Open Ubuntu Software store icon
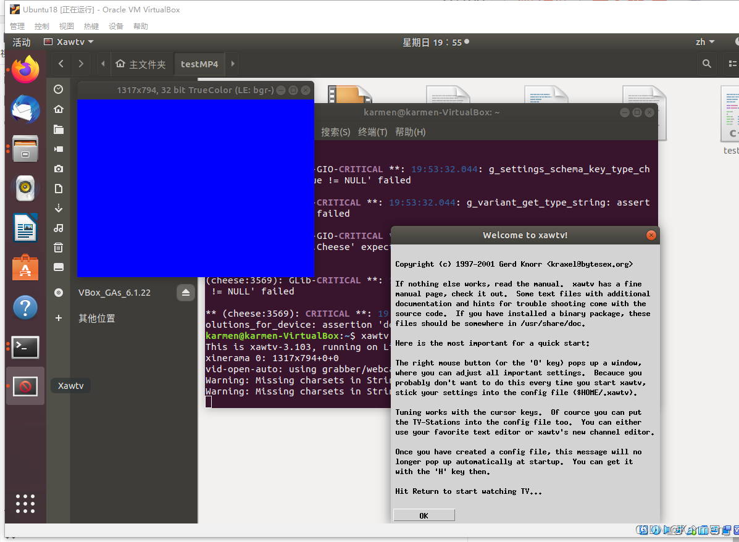Viewport: 739px width, 542px height. [x=25, y=268]
